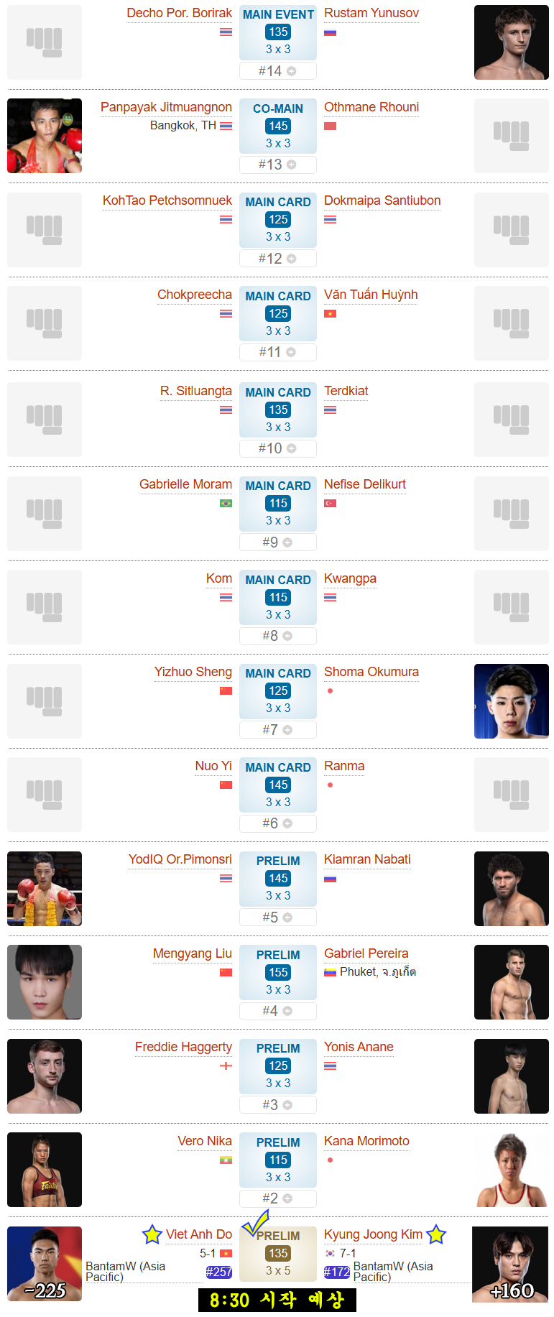Click the Russia flag under Rustam Yunusov

(330, 33)
